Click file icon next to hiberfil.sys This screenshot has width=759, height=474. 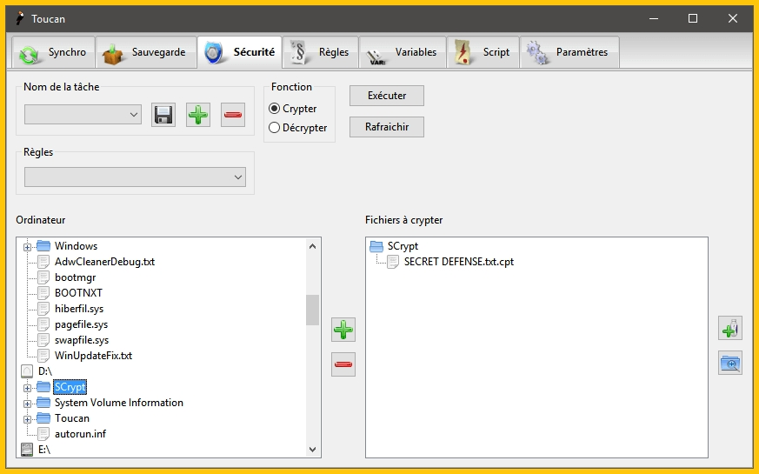point(43,309)
